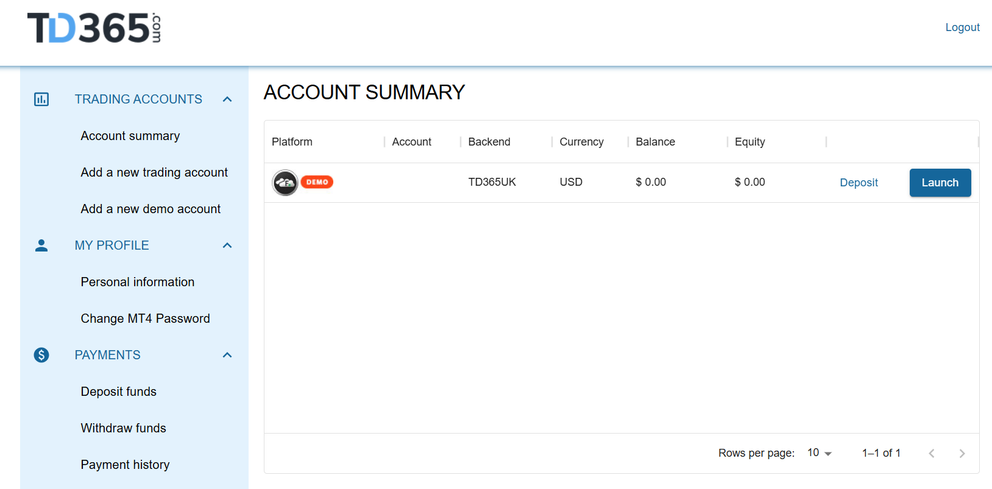Open Change MT4 Password page
Screen dimensions: 992x489
coord(145,318)
